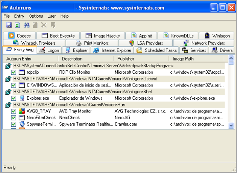Click the SpywareTerminator program icon
The image size is (237, 173).
click(x=22, y=124)
